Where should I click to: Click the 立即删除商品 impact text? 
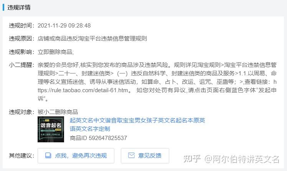[56, 52]
